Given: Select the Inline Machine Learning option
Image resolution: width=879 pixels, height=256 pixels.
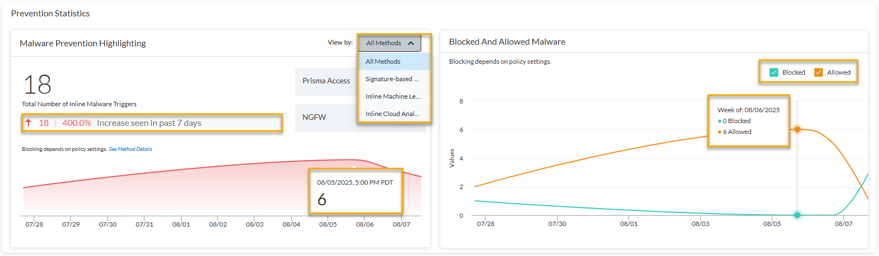Looking at the screenshot, I should click(x=392, y=96).
